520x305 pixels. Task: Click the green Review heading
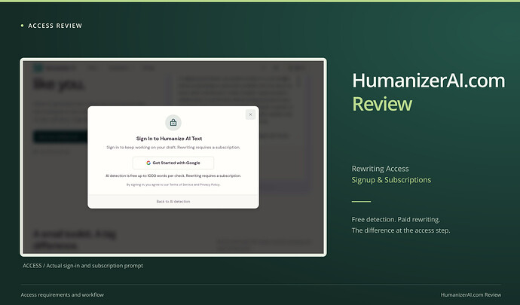click(x=382, y=104)
